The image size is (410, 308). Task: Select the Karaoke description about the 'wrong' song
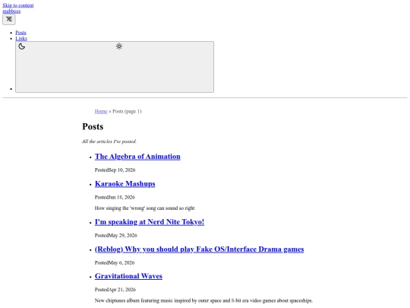(x=144, y=208)
